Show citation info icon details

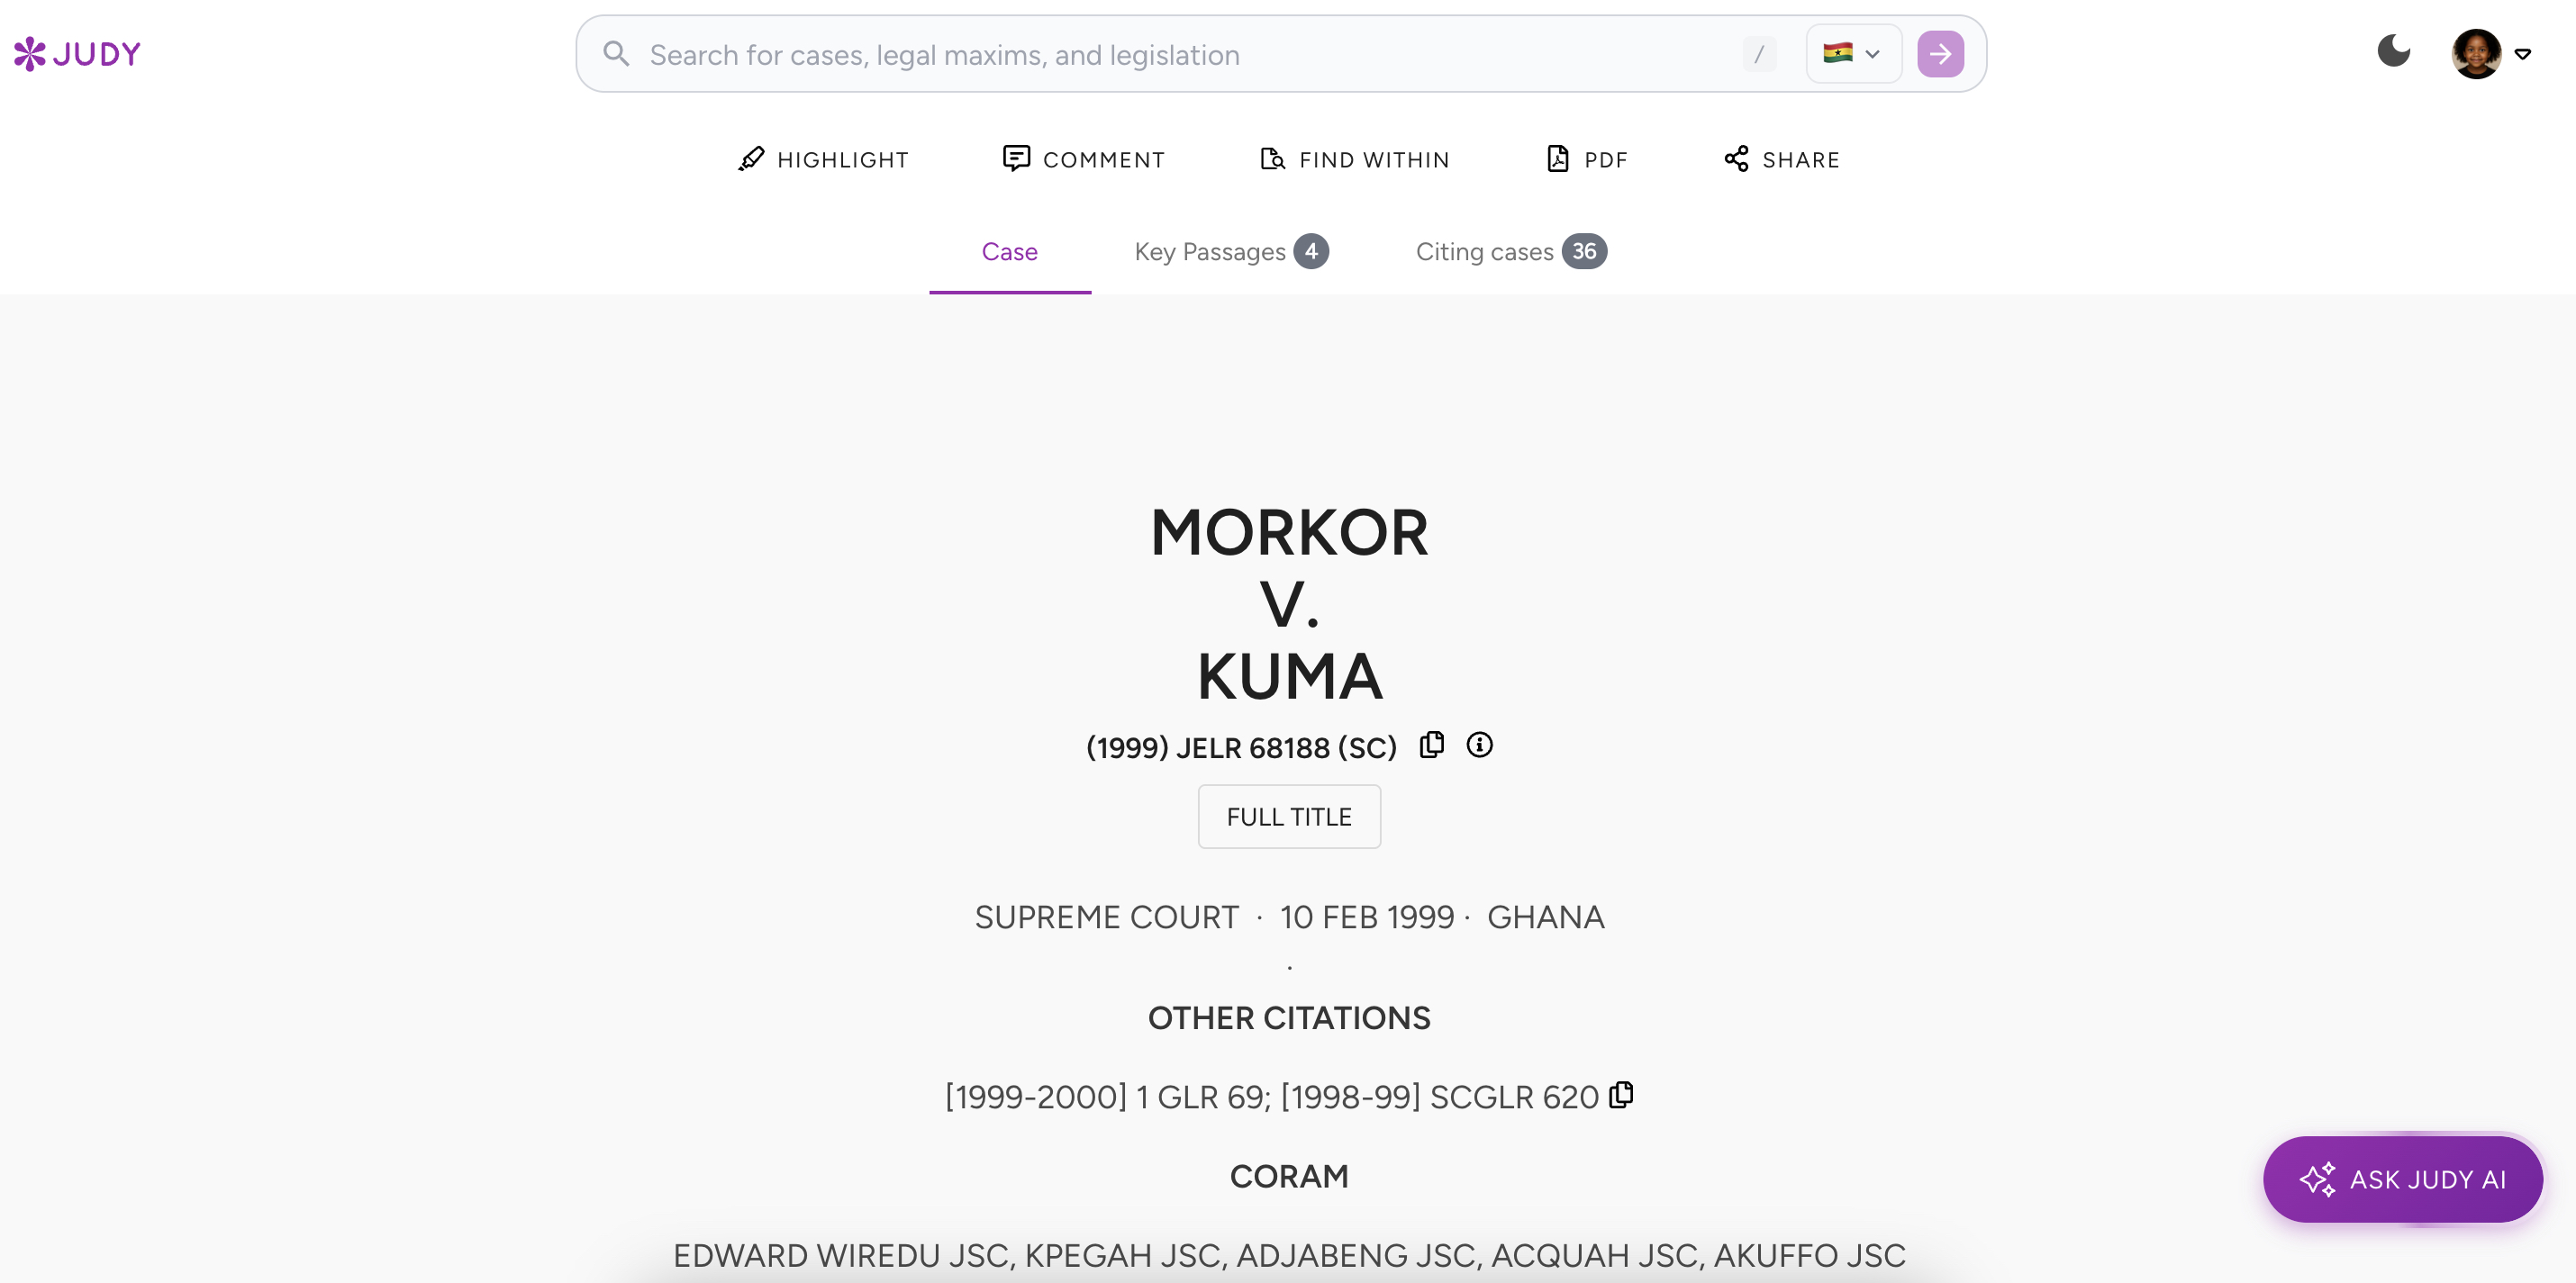[x=1479, y=745]
